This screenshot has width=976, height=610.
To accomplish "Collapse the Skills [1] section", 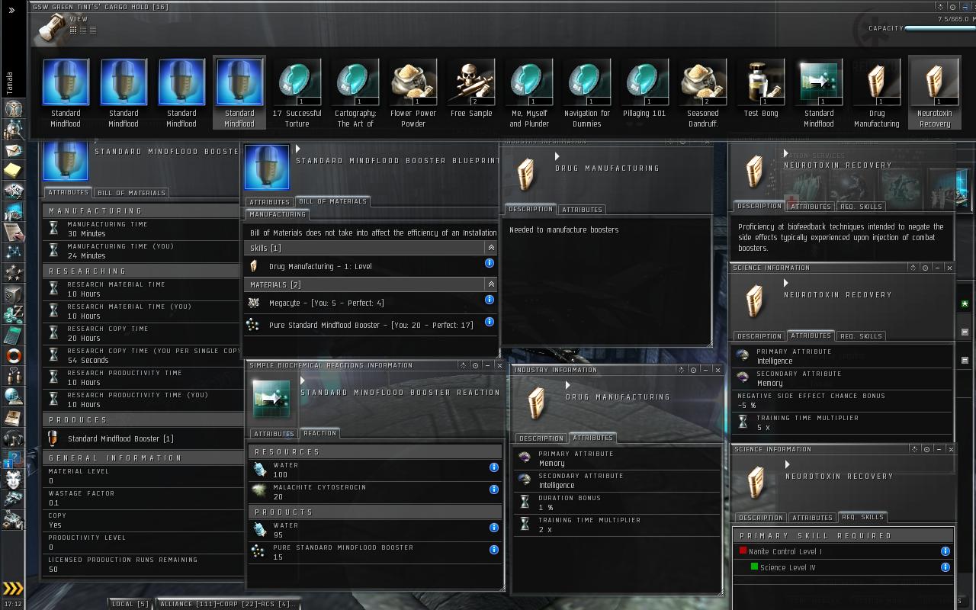I will 491,248.
